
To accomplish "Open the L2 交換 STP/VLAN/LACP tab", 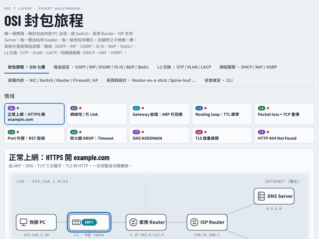I will coord(184,67).
